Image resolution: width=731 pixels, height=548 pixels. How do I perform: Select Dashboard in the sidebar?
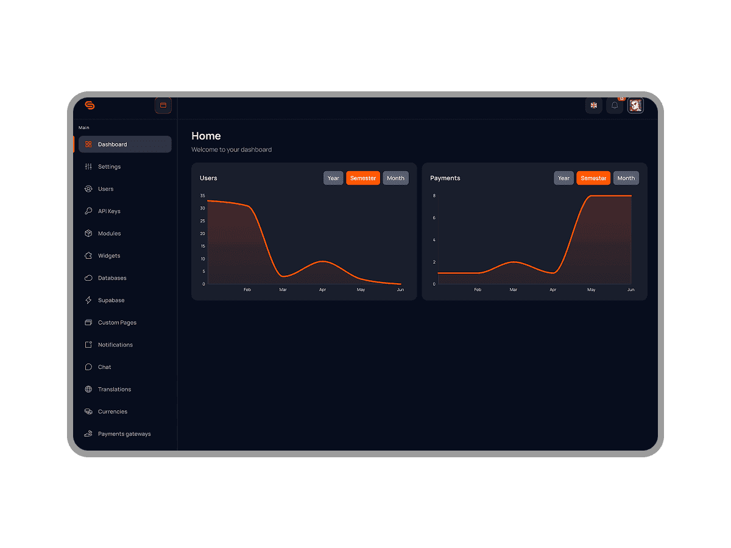[x=125, y=144]
